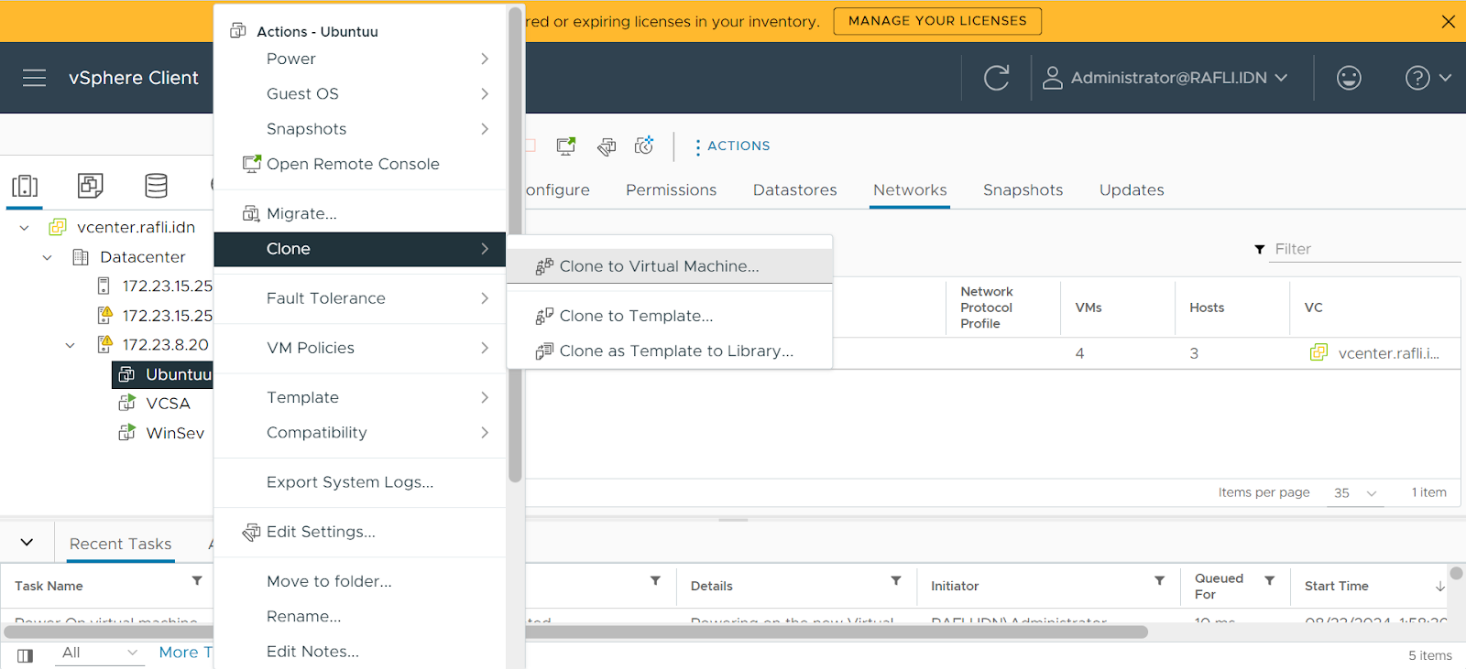Viewport: 1466px width, 669px height.
Task: Switch to the Snapshots tab
Action: 1023,189
